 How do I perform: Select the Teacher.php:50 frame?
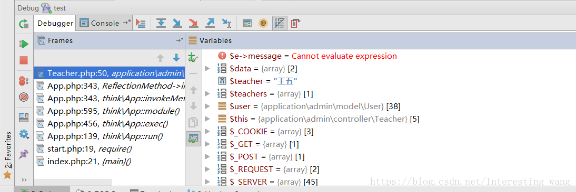[109, 73]
